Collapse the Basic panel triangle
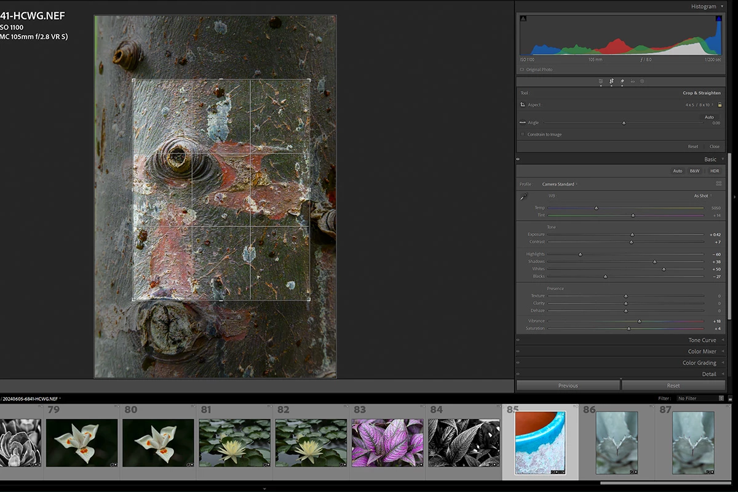 [x=723, y=159]
